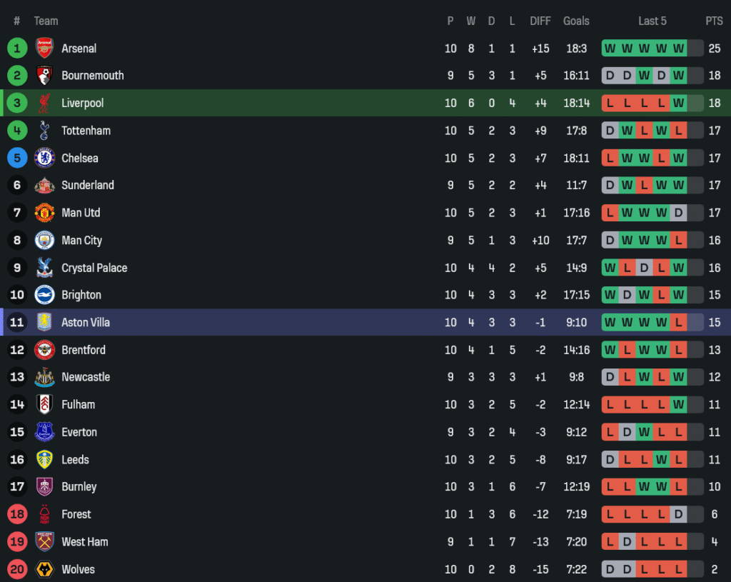This screenshot has width=731, height=582.
Task: Sort table by PTS column header
Action: click(x=714, y=21)
